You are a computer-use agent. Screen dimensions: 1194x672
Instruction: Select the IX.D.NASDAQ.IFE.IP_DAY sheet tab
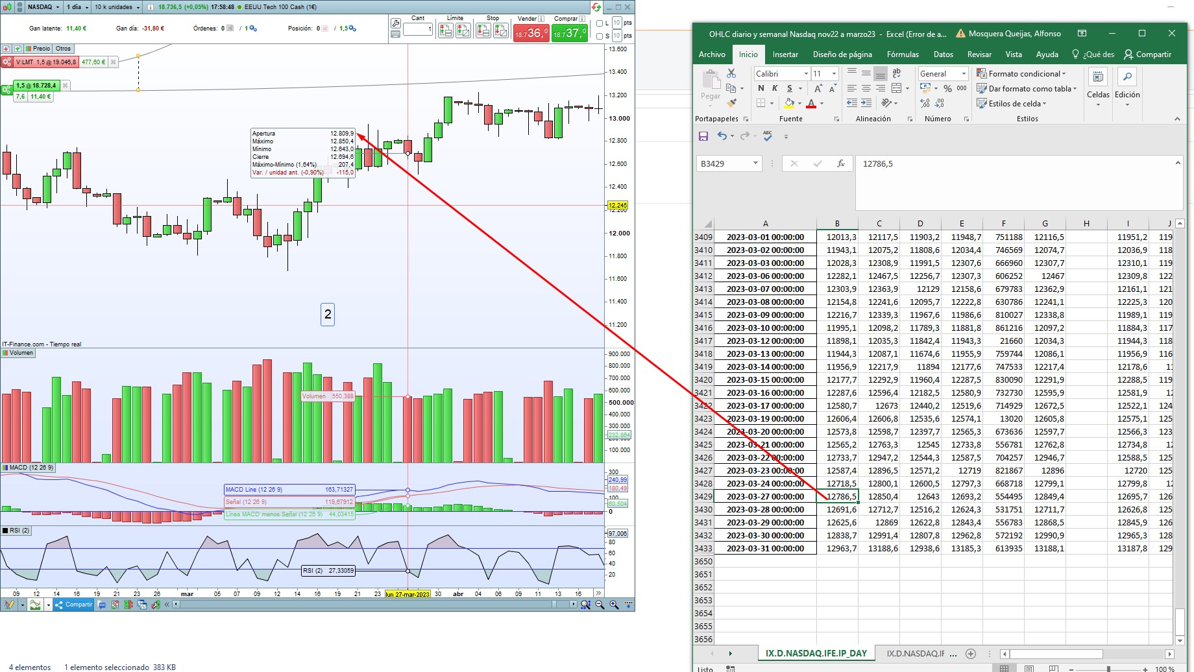816,654
